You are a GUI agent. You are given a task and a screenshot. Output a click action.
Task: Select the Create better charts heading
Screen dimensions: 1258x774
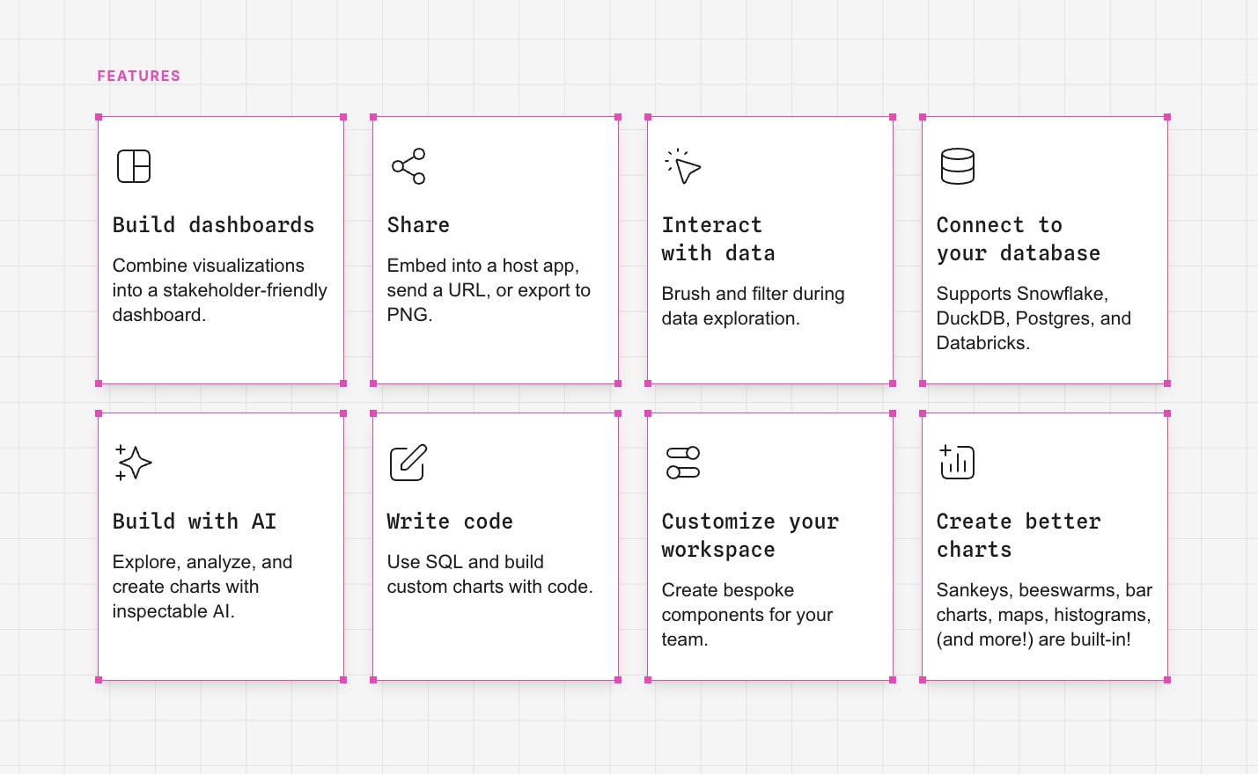(1019, 536)
